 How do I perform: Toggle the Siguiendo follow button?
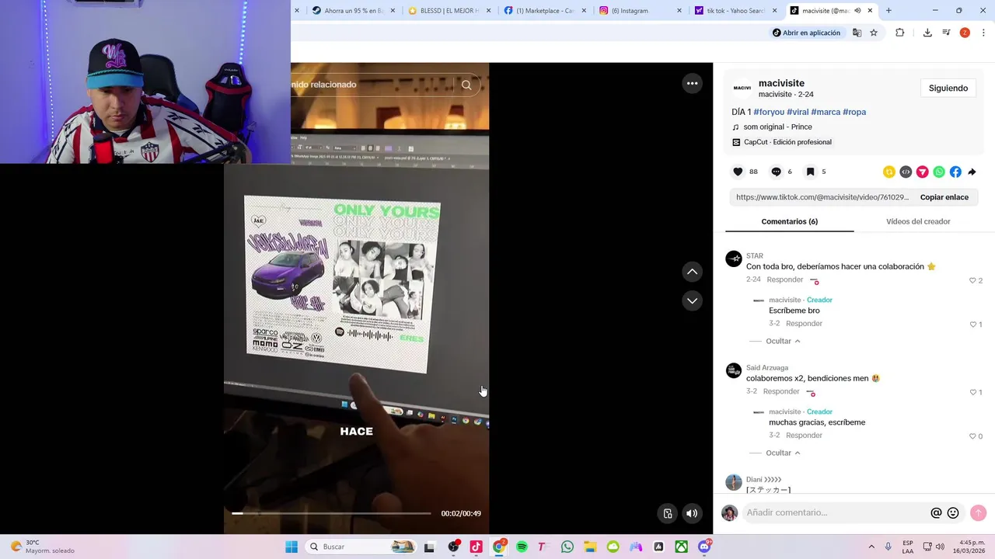[948, 89]
